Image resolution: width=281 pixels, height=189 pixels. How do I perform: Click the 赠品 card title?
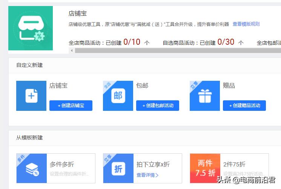229,86
